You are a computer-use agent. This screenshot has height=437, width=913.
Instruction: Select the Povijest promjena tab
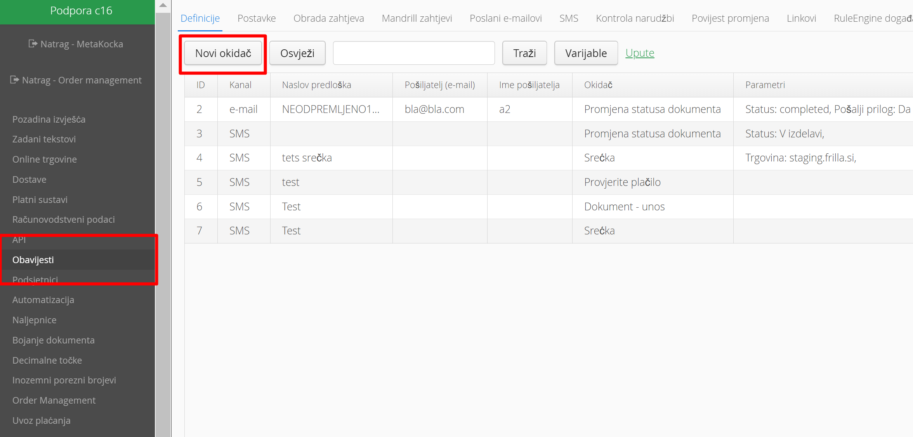pyautogui.click(x=730, y=18)
